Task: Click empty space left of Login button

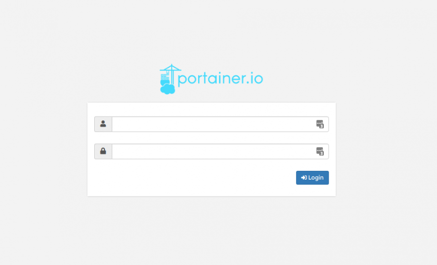Action: click(x=195, y=178)
